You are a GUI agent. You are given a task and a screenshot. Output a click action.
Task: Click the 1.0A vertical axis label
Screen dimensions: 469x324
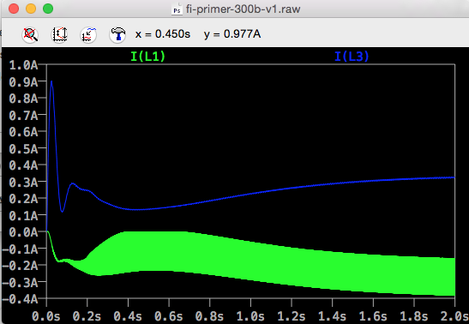click(x=24, y=65)
